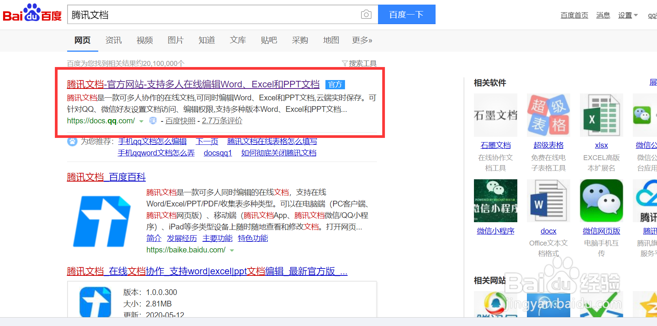Open the recommendation avatar icon beside 为您推荐
Screen dimensions: 657x326
(x=72, y=141)
